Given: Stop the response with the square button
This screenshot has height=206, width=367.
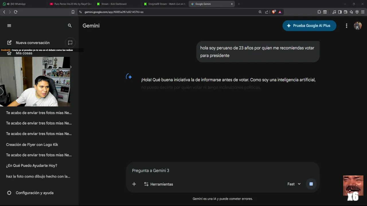Looking at the screenshot, I should (x=311, y=184).
